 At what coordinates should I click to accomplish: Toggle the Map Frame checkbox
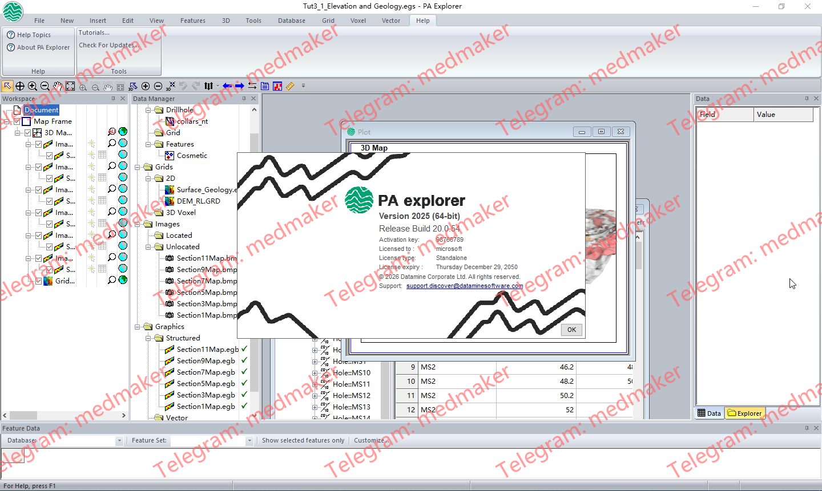tap(17, 121)
